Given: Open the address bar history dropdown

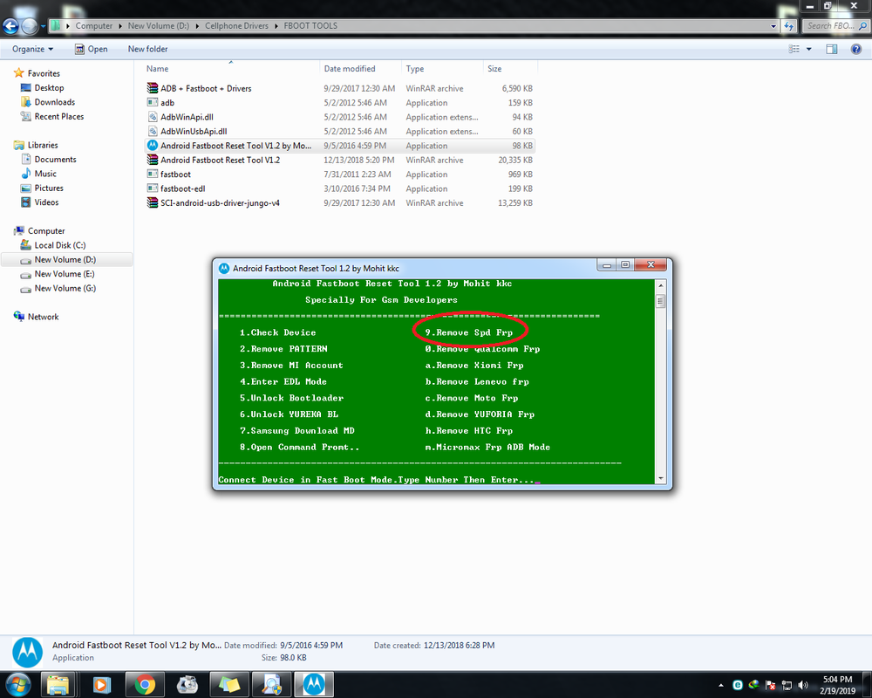Looking at the screenshot, I should (773, 26).
